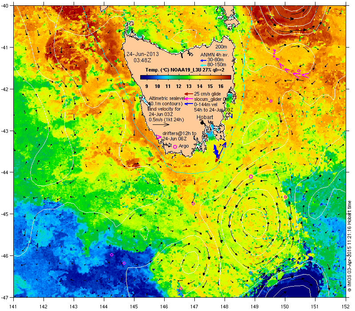This screenshot has width=355, height=311.
Task: Click the '30-80m' depth label
Action: pos(215,60)
